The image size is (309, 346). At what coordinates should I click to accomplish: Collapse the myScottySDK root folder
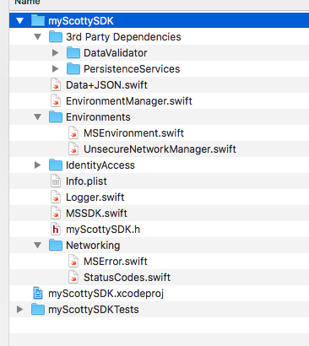tap(19, 21)
